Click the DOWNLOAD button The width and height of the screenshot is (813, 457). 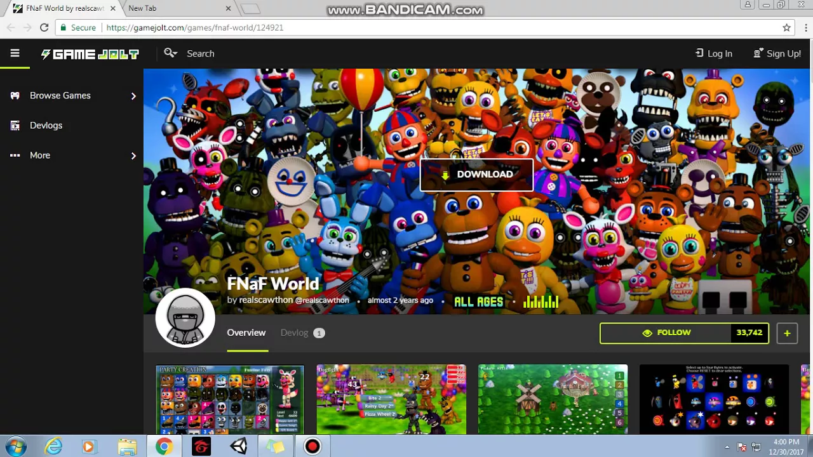[x=476, y=175]
